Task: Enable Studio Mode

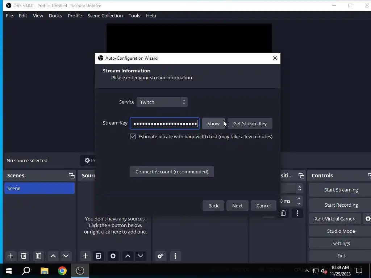Action: pos(341,231)
